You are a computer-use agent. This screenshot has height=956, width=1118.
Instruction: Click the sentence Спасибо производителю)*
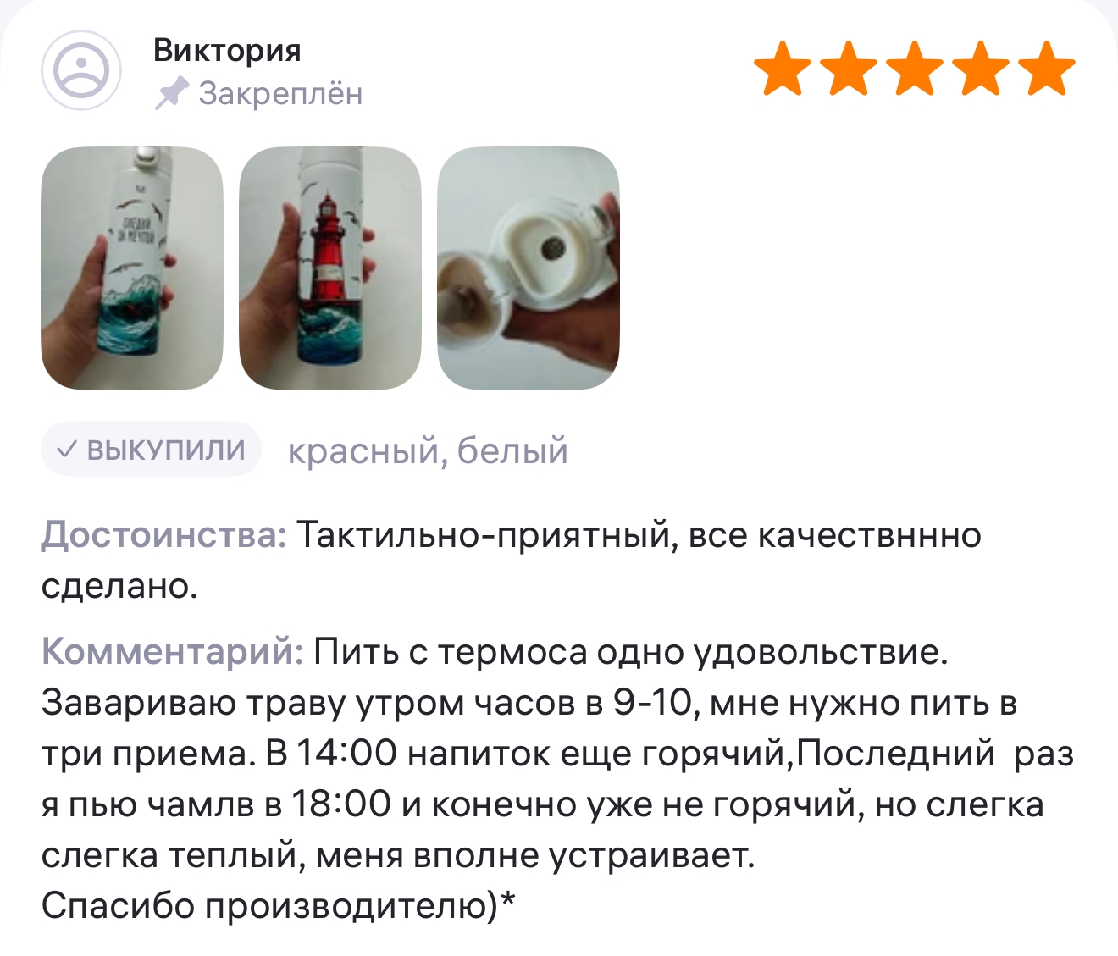click(x=279, y=906)
